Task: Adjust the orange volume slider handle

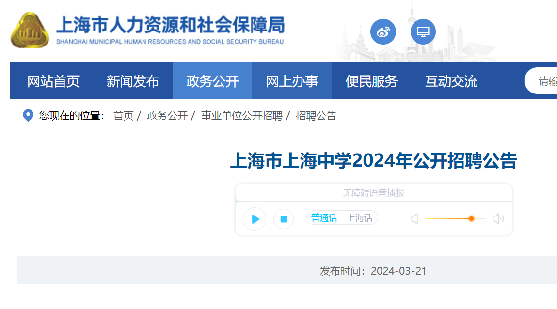Action: coord(471,218)
